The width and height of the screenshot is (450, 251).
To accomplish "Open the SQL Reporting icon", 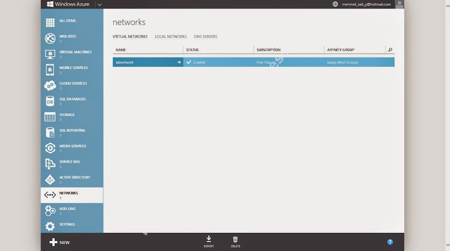I will click(50, 132).
